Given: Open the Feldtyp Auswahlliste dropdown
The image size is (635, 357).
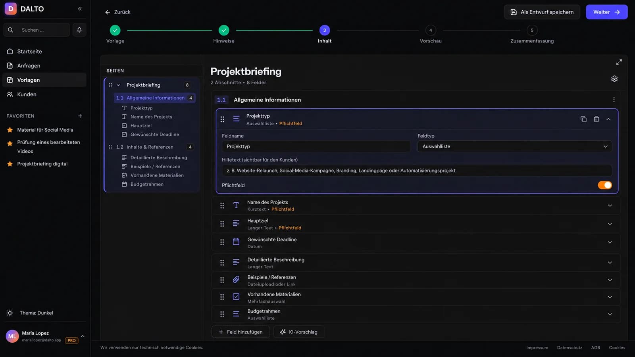Looking at the screenshot, I should [x=515, y=146].
